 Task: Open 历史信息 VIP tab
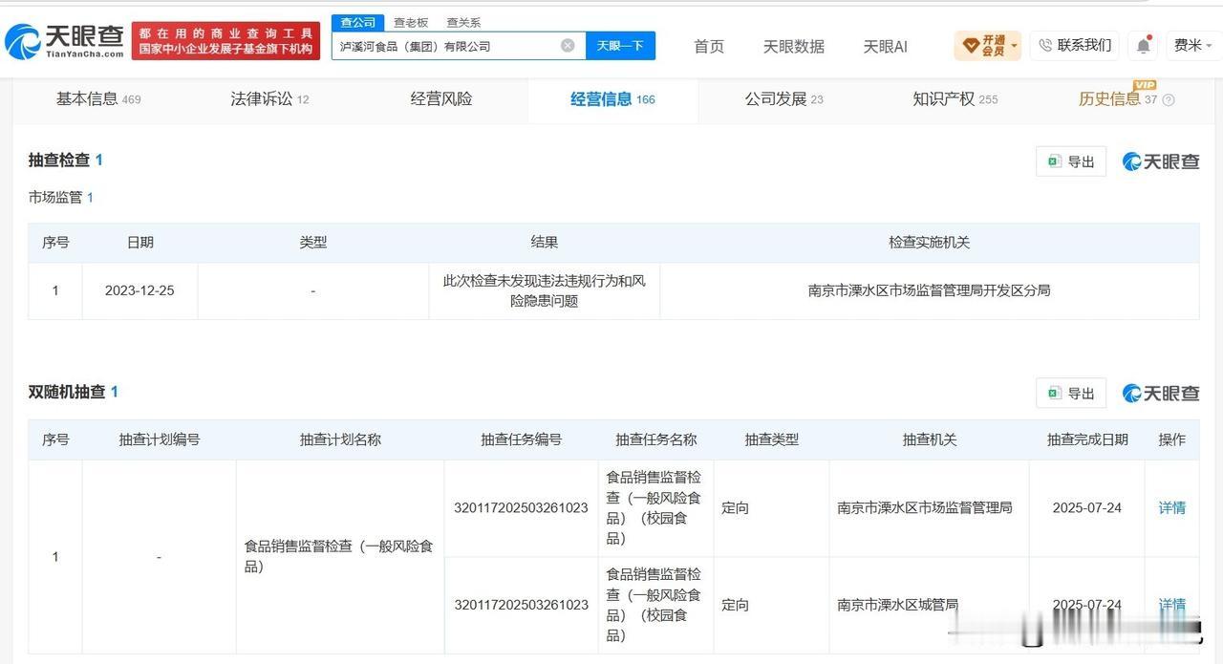[x=1118, y=98]
